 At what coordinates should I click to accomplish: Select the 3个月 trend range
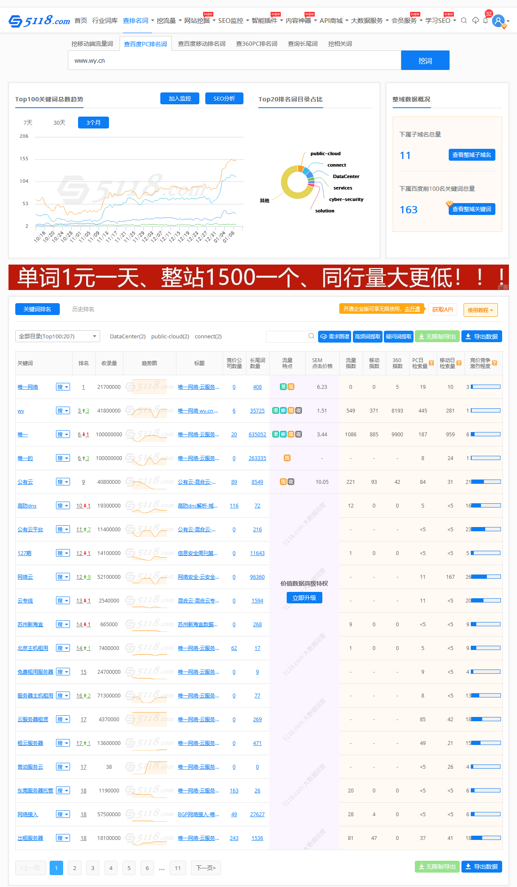point(93,123)
